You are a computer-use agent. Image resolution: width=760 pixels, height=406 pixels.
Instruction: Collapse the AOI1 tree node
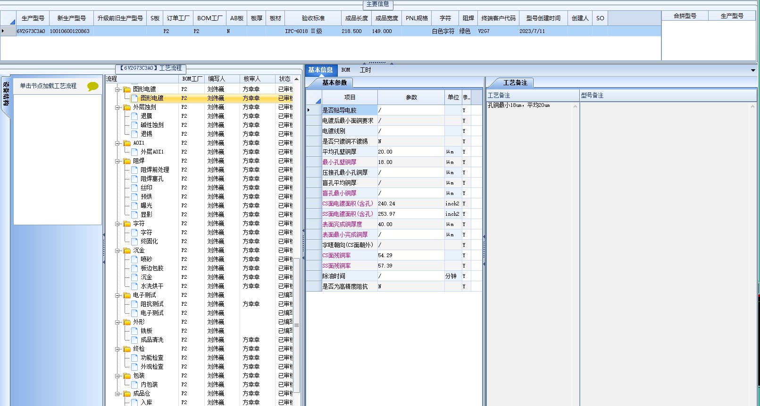pyautogui.click(x=117, y=143)
